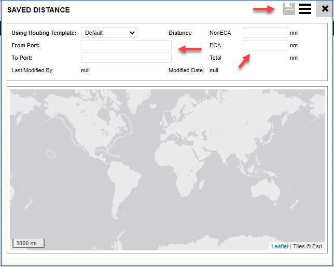Viewport: 334px width, 267px height.
Task: Click the Last Modified By null value
Action: (x=85, y=70)
